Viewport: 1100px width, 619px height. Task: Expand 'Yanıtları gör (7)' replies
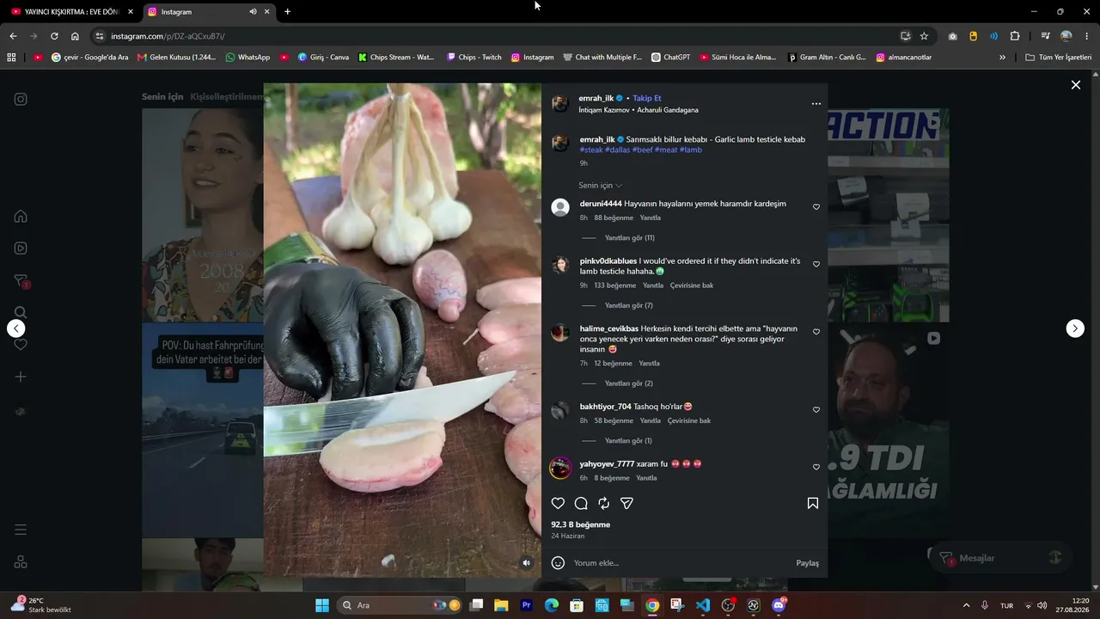[x=629, y=306]
